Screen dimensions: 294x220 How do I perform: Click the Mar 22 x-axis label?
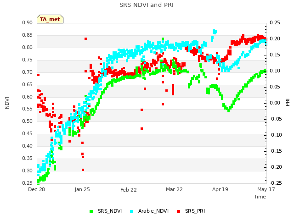(x=174, y=189)
